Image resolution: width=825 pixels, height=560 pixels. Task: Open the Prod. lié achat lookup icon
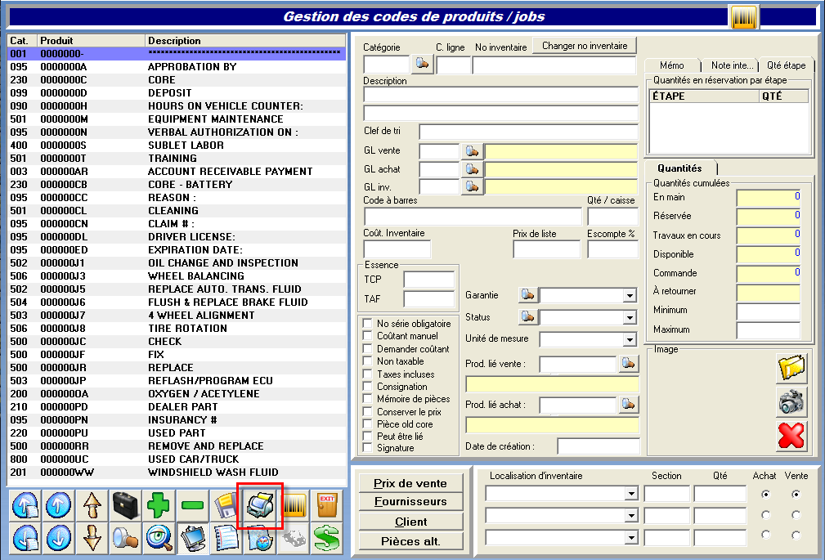[628, 404]
